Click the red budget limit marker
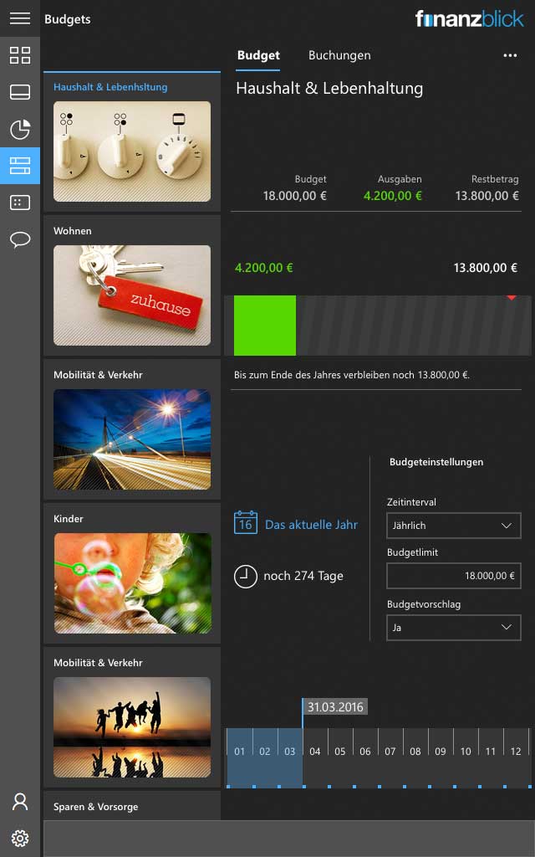Image resolution: width=535 pixels, height=857 pixels. click(x=512, y=298)
